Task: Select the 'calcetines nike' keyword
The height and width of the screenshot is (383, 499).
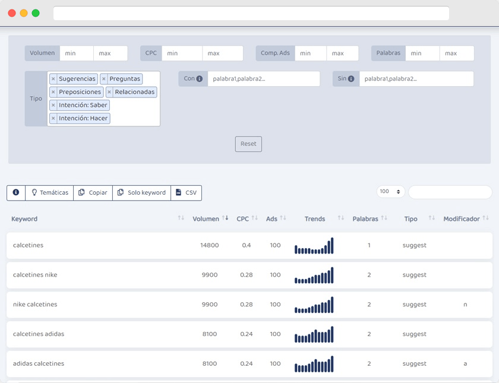Action: tap(35, 275)
